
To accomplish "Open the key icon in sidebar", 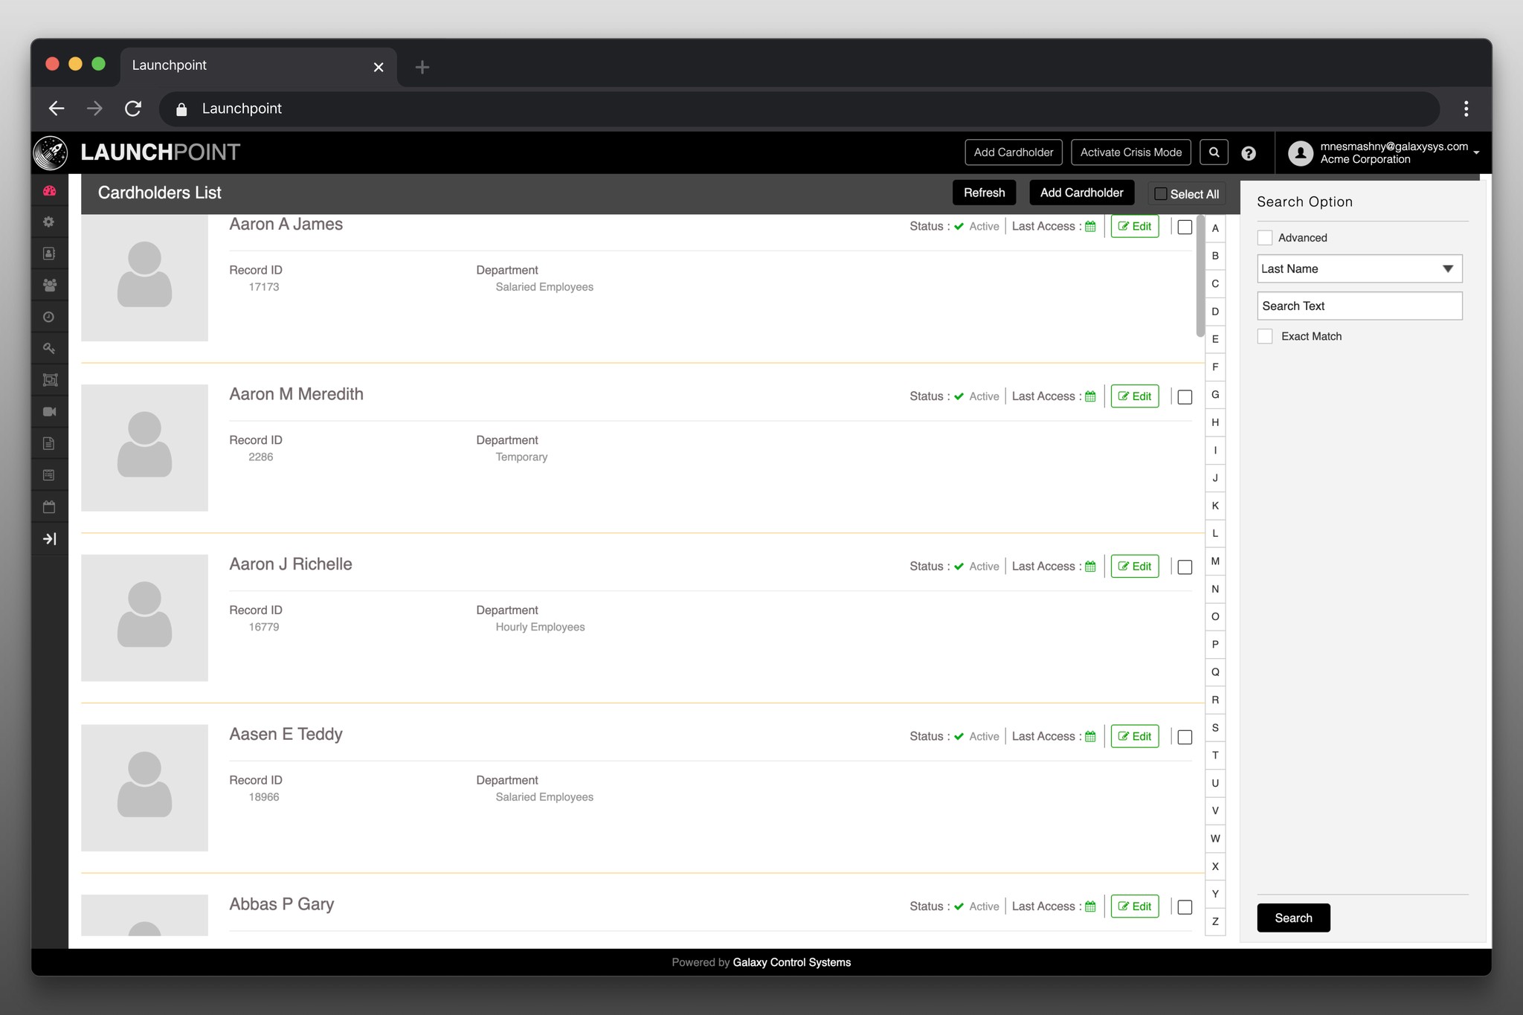I will tap(49, 348).
